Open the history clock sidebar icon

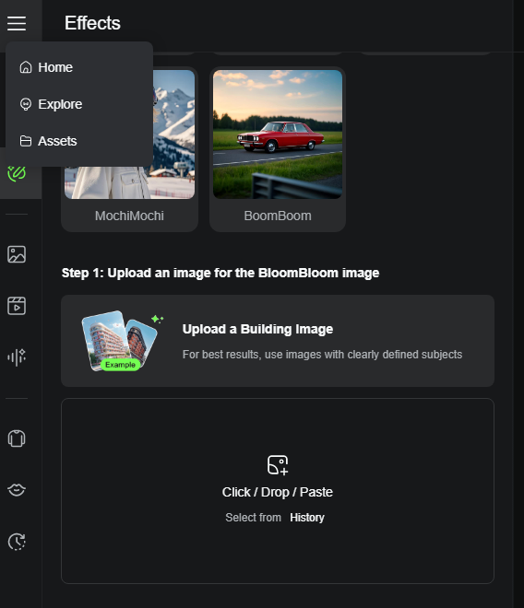pos(17,542)
